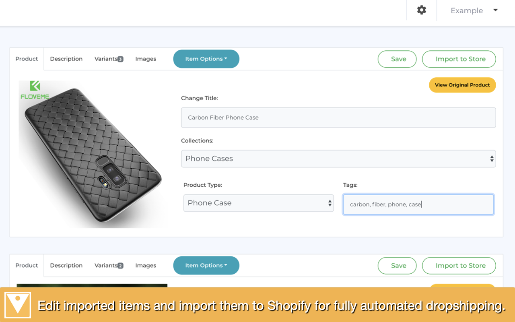
Task: Click the FLOVEME brand logo on product image
Action: point(36,89)
